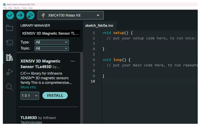Open the Sketch menu

click(17, 8)
